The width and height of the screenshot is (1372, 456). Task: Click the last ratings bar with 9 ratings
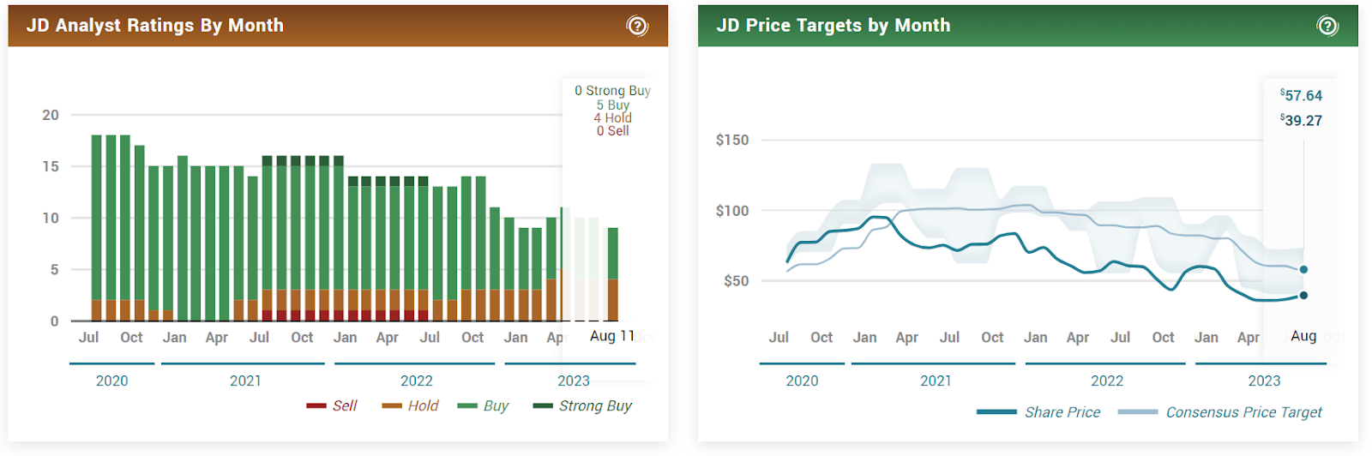[x=613, y=274]
